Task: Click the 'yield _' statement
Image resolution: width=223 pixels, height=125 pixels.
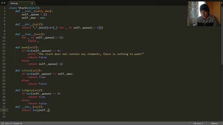Action: (x=33, y=41)
